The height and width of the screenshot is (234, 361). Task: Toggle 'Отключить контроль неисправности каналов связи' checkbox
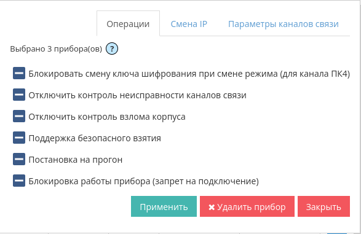pos(19,95)
